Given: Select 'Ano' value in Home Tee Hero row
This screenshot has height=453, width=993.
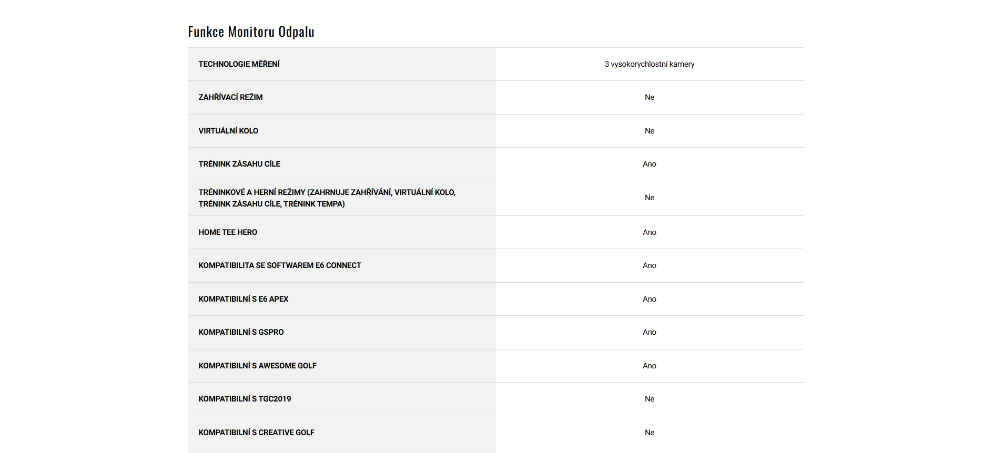Looking at the screenshot, I should coord(649,232).
